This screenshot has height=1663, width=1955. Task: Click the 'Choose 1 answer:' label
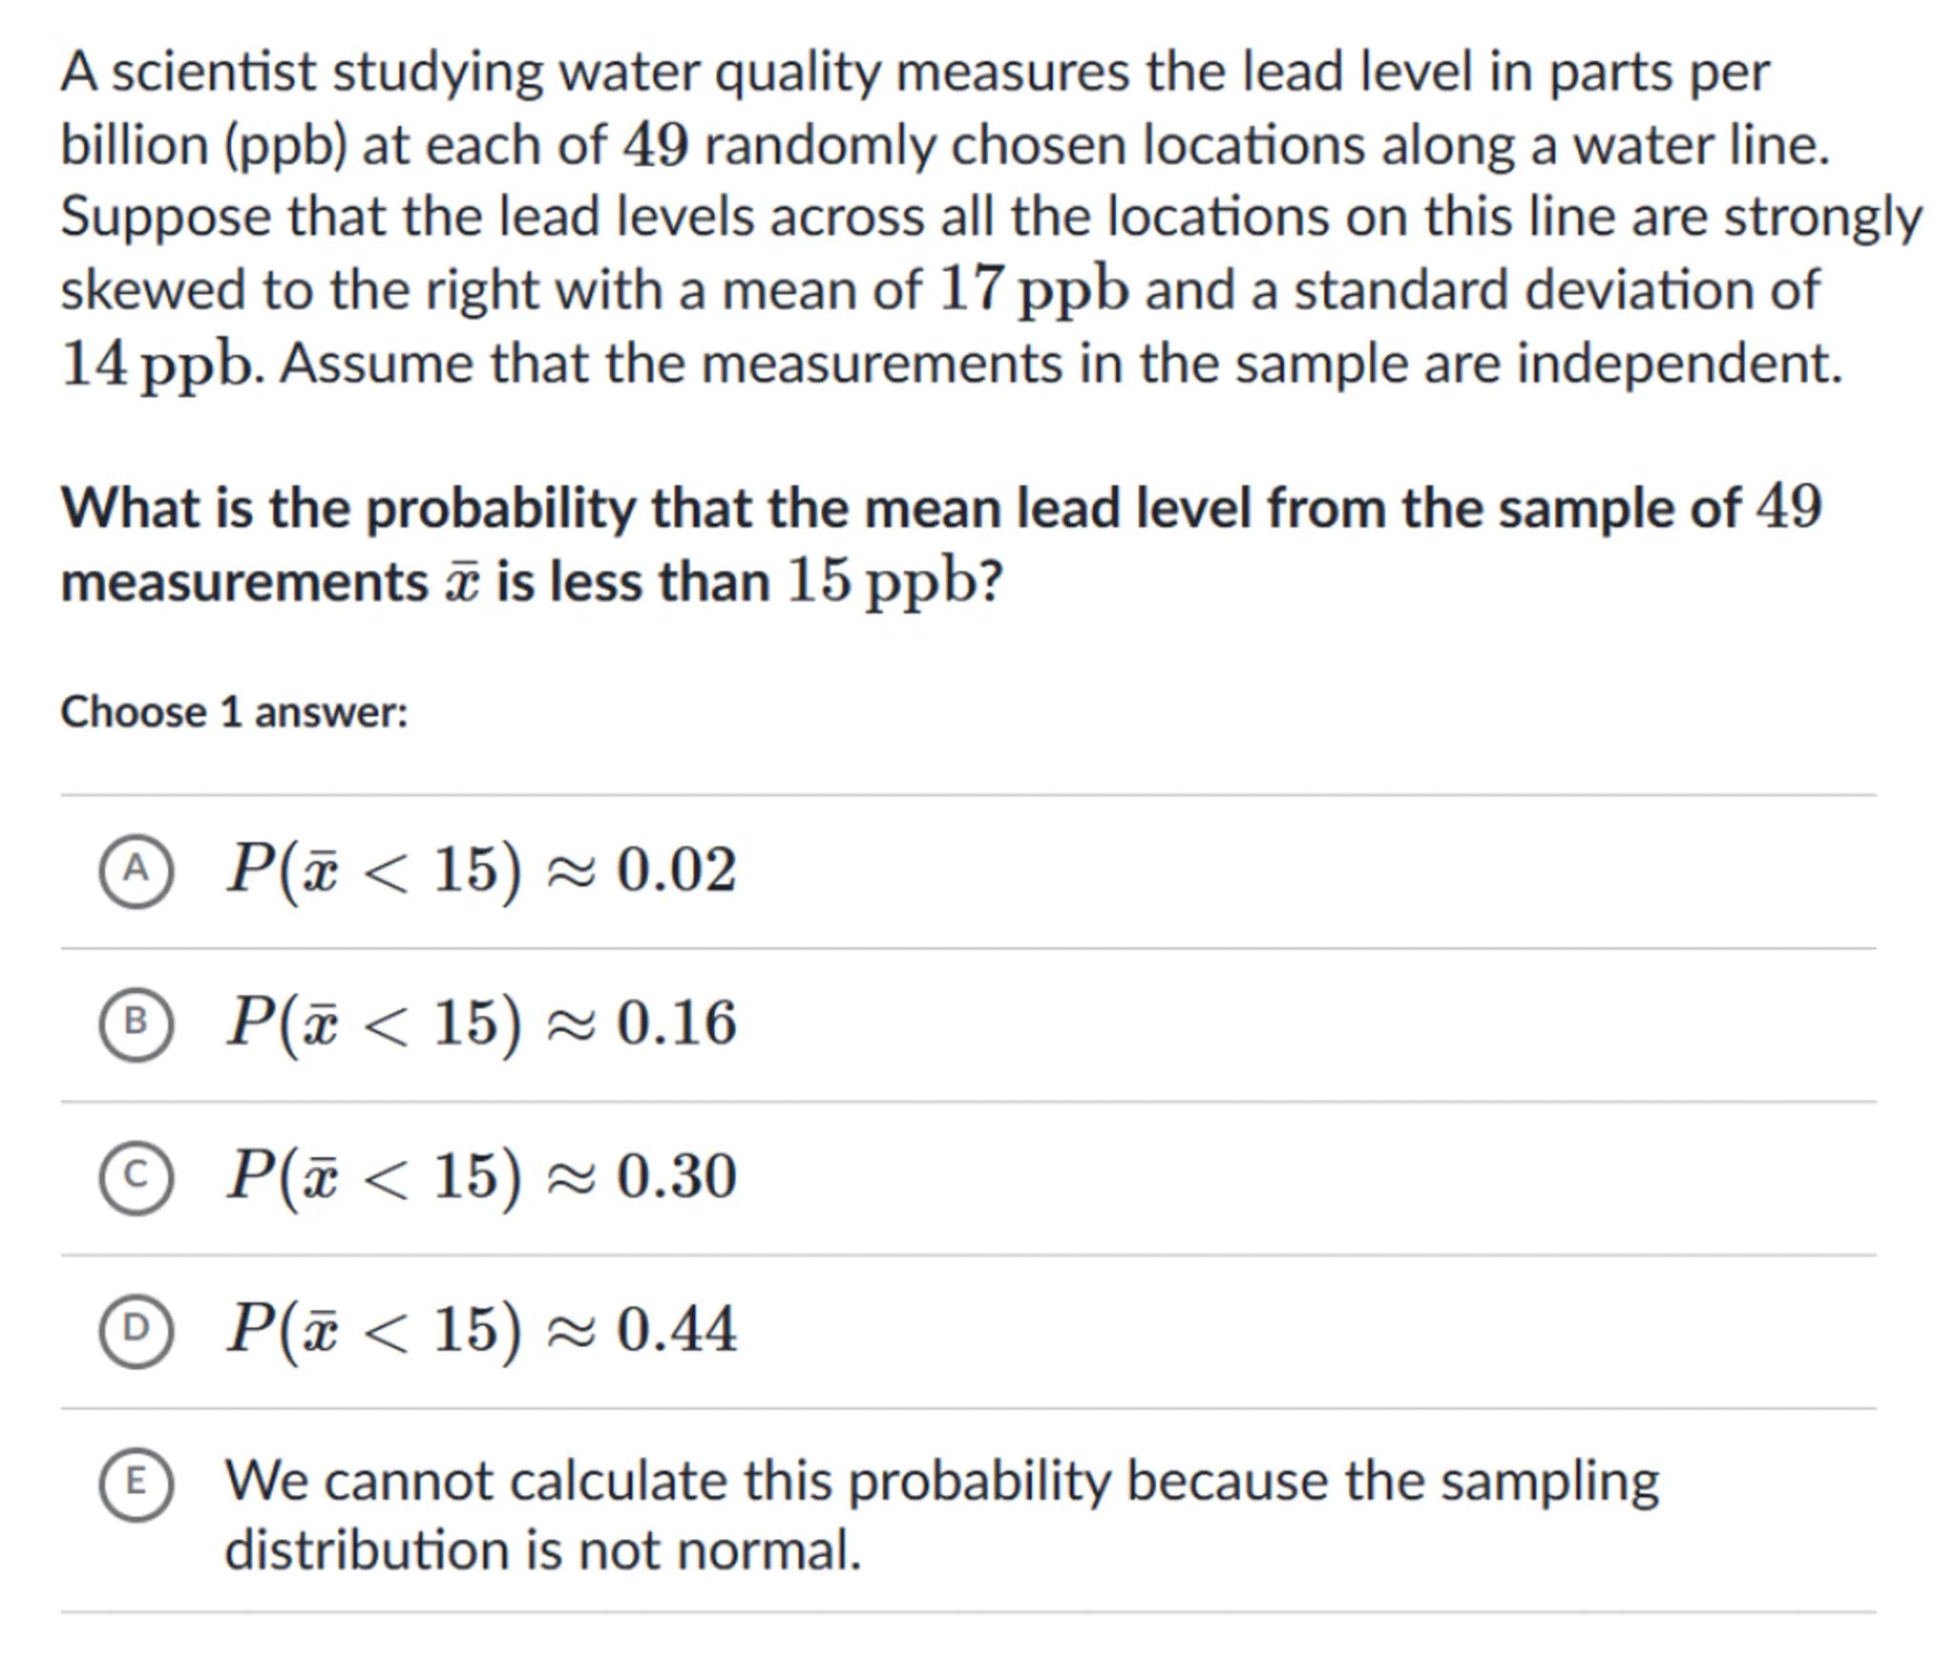coord(234,713)
